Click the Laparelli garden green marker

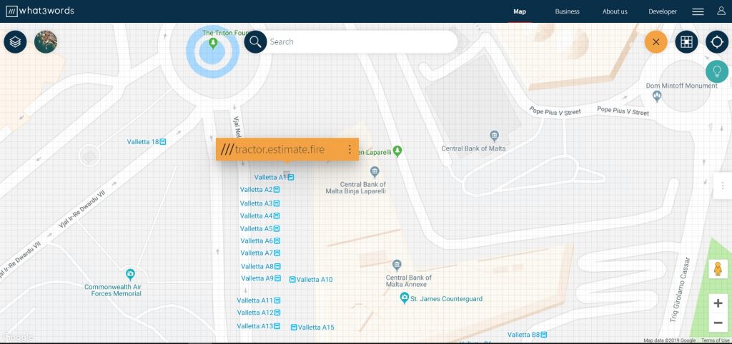pyautogui.click(x=397, y=151)
